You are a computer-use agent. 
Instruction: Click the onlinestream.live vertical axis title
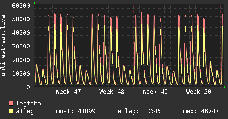pyautogui.click(x=3, y=46)
